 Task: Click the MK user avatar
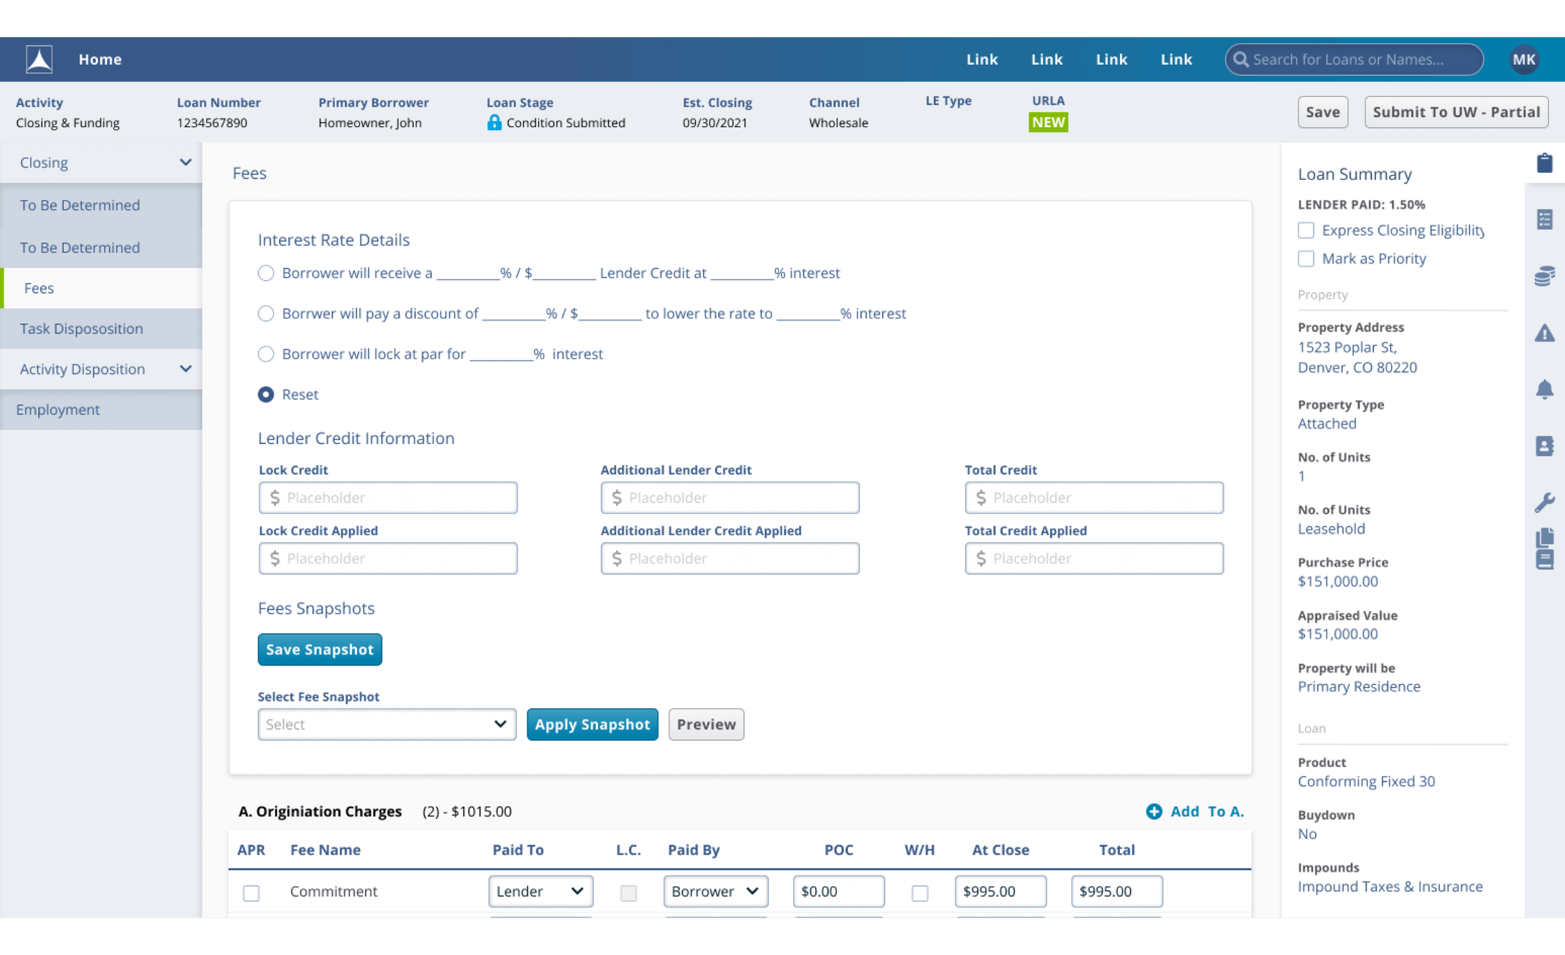(1523, 59)
